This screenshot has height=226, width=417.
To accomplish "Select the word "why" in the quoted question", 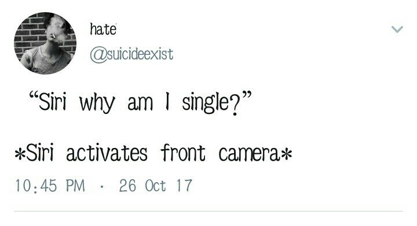I will pos(97,103).
